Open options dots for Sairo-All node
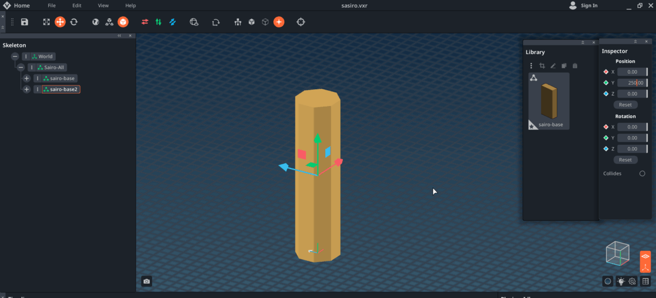Viewport: 656px width, 298px height. pyautogui.click(x=32, y=67)
